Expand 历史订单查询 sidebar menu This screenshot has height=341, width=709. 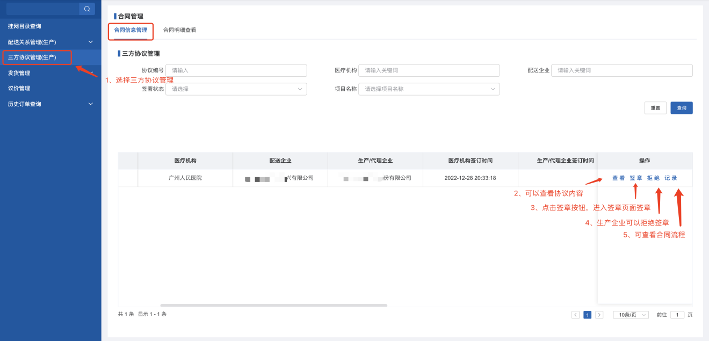coord(90,104)
